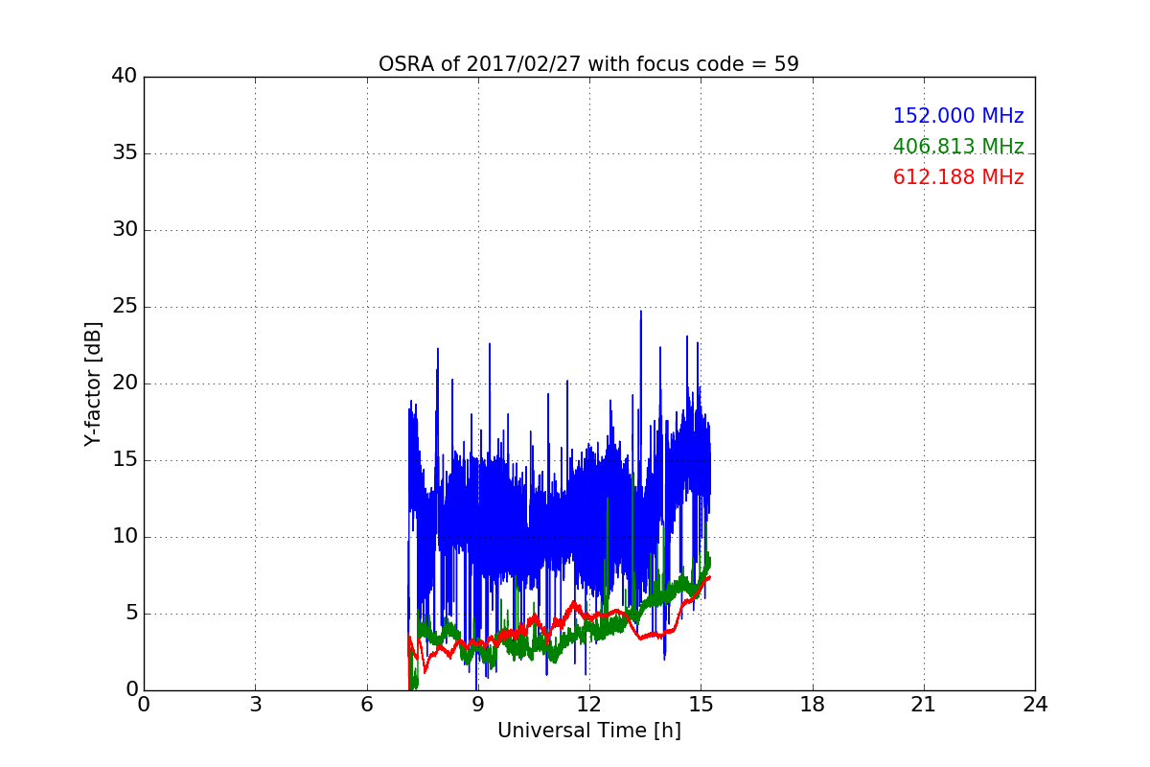Click the y-axis tick label 30
Viewport: 1150px width, 767px height.
(x=125, y=230)
